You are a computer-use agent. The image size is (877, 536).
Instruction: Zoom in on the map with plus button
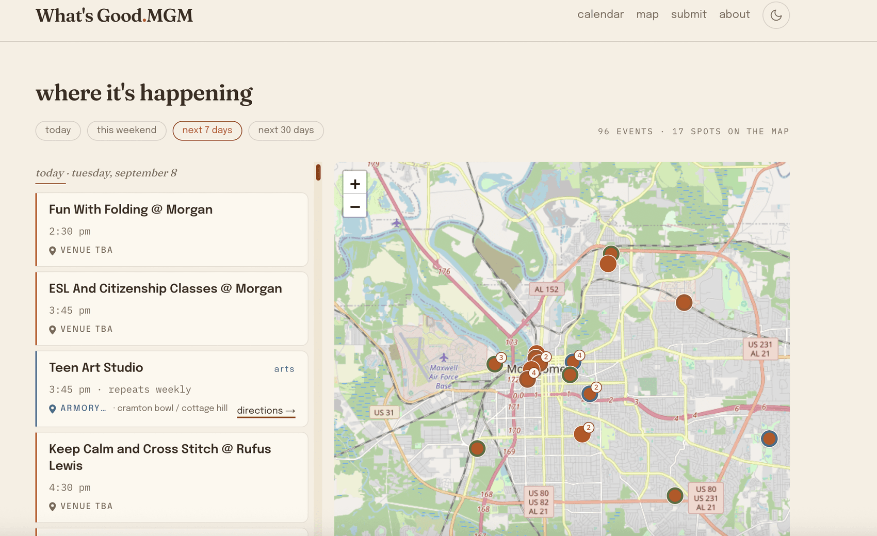(355, 184)
